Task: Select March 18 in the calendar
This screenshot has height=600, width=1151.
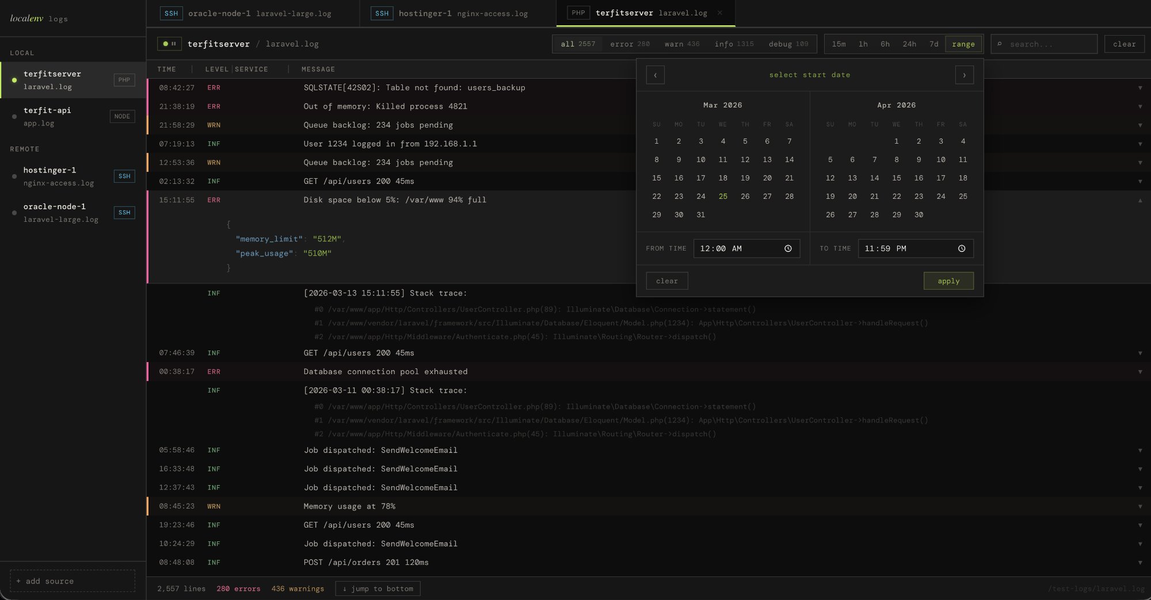Action: (x=723, y=178)
